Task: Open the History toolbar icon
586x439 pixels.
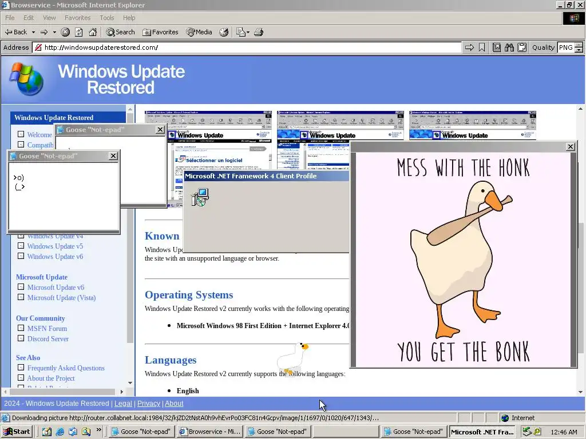Action: 224,32
